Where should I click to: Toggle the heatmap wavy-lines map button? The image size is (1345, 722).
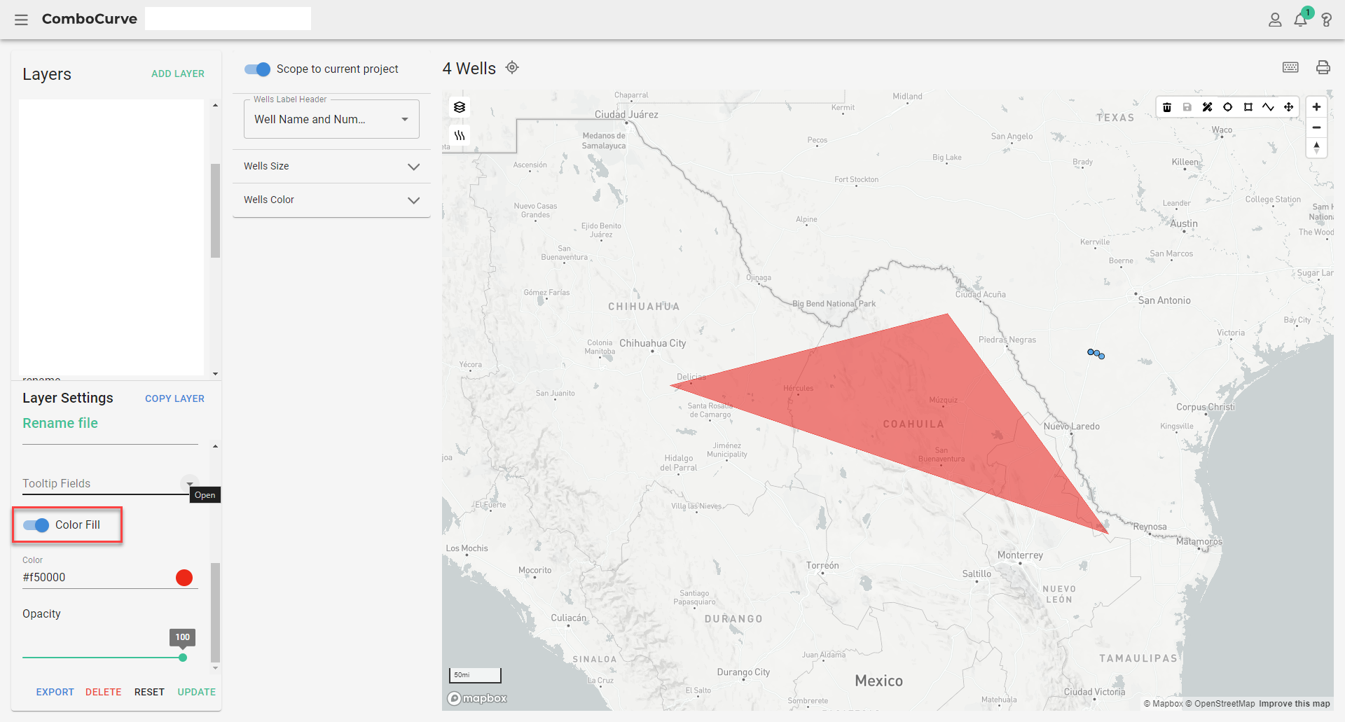[x=460, y=135]
